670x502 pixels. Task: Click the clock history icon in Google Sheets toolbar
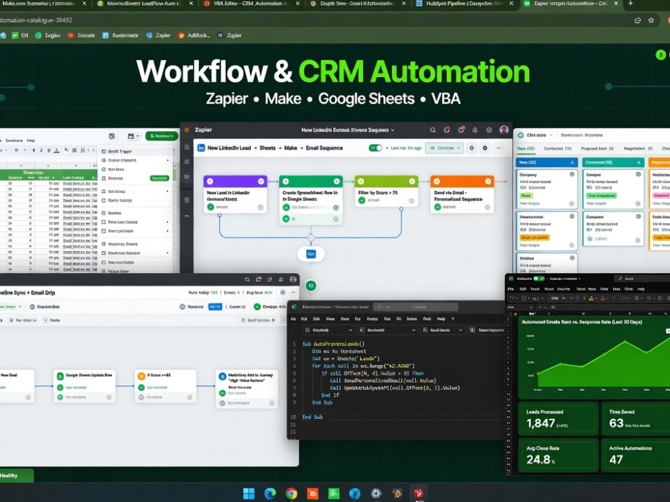[111, 136]
